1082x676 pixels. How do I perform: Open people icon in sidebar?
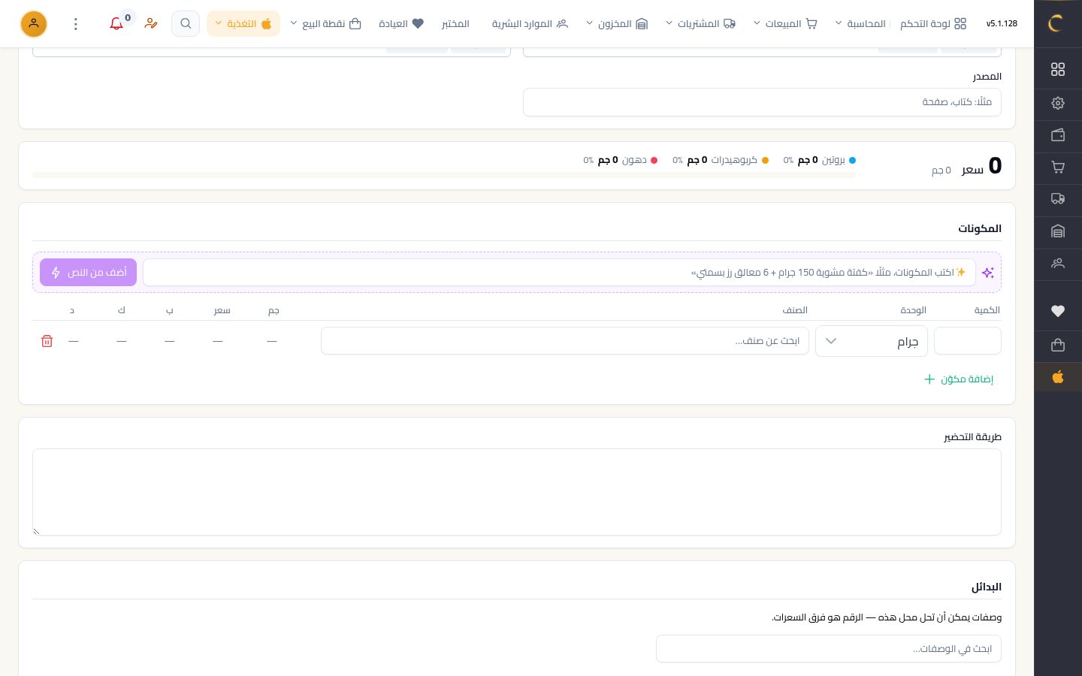1058,264
